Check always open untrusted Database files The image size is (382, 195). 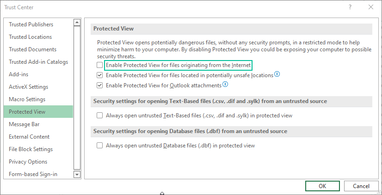point(99,146)
